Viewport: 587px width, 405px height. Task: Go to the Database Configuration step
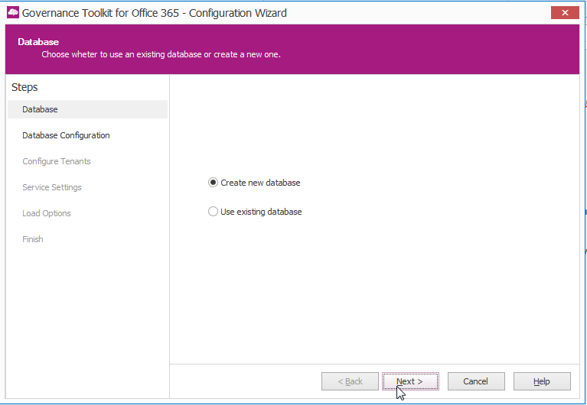coord(66,135)
